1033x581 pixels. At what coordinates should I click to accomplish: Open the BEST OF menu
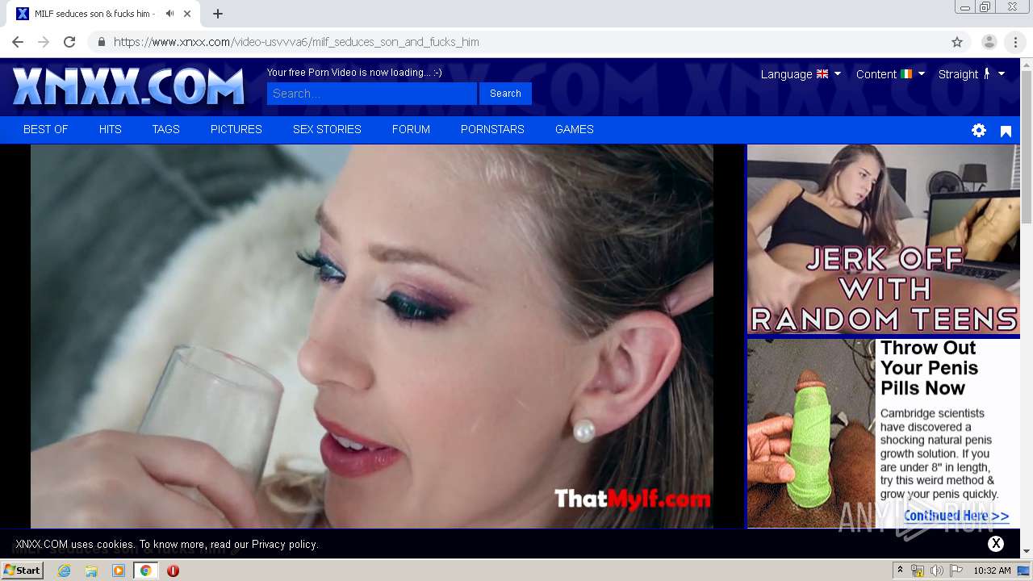point(46,129)
